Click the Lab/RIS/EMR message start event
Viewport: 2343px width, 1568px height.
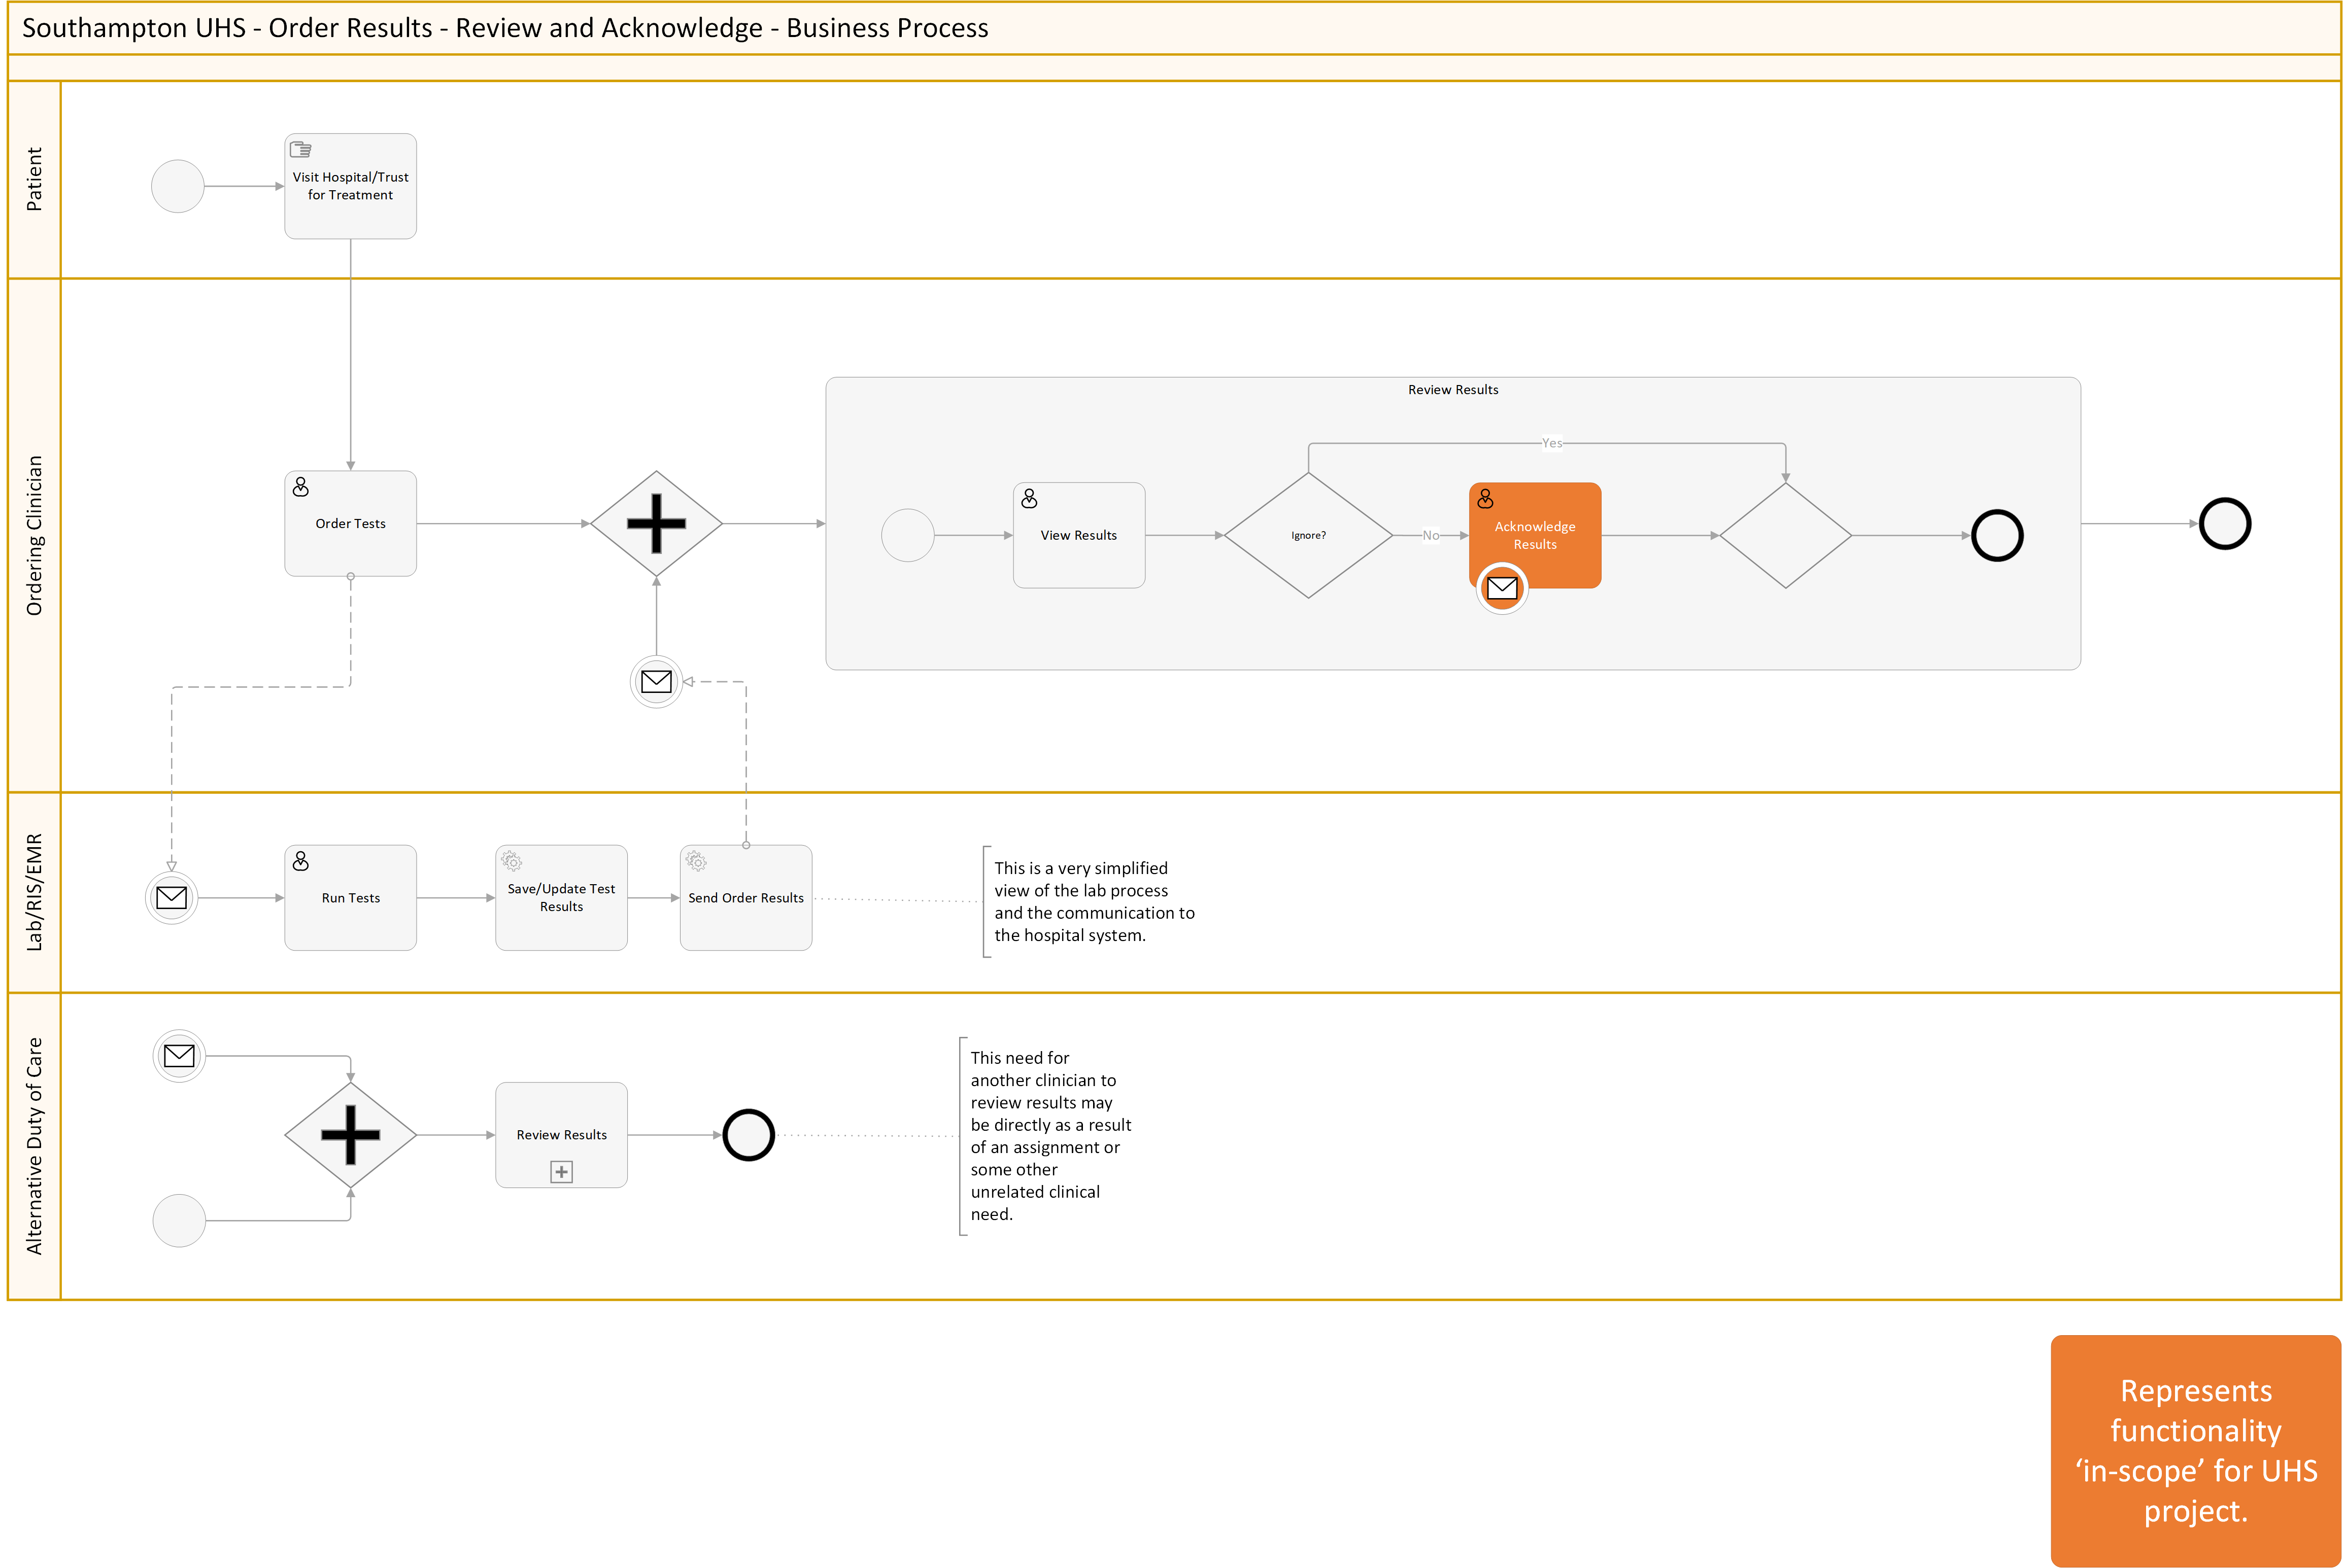[171, 897]
